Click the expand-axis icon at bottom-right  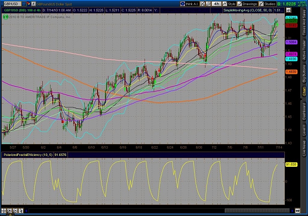point(298,211)
